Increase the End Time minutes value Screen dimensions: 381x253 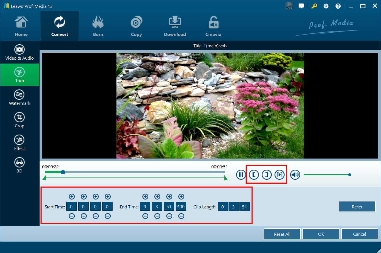(157, 197)
